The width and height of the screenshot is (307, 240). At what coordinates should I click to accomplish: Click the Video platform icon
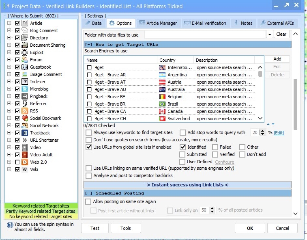tap(25, 147)
